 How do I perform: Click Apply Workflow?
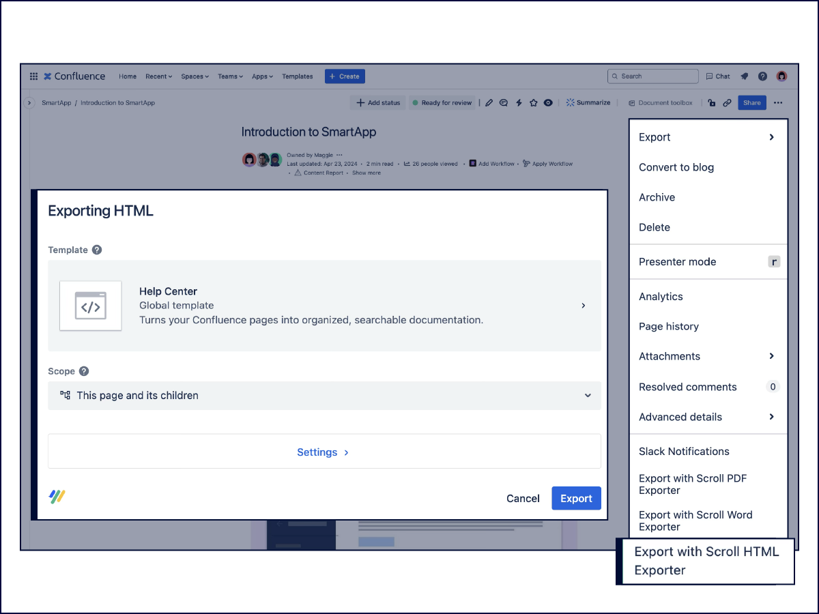coord(548,164)
